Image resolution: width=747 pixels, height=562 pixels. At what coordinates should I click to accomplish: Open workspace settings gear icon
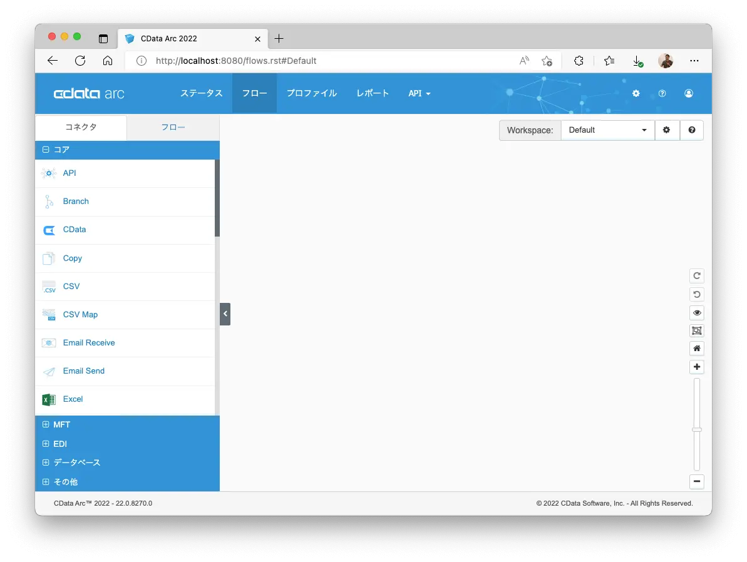(x=666, y=130)
